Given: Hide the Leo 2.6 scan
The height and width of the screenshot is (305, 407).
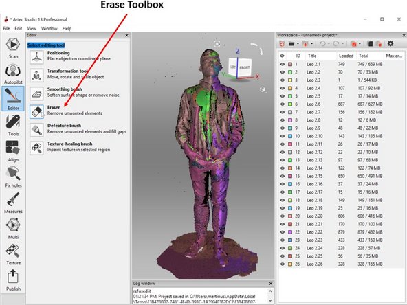Looking at the screenshot, I should coord(282,104).
